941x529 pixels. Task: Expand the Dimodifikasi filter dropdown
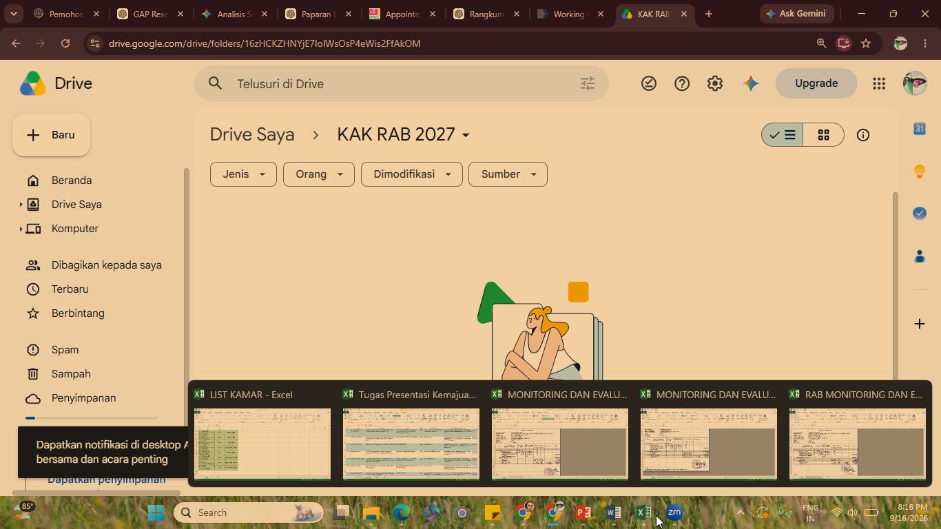tap(412, 174)
